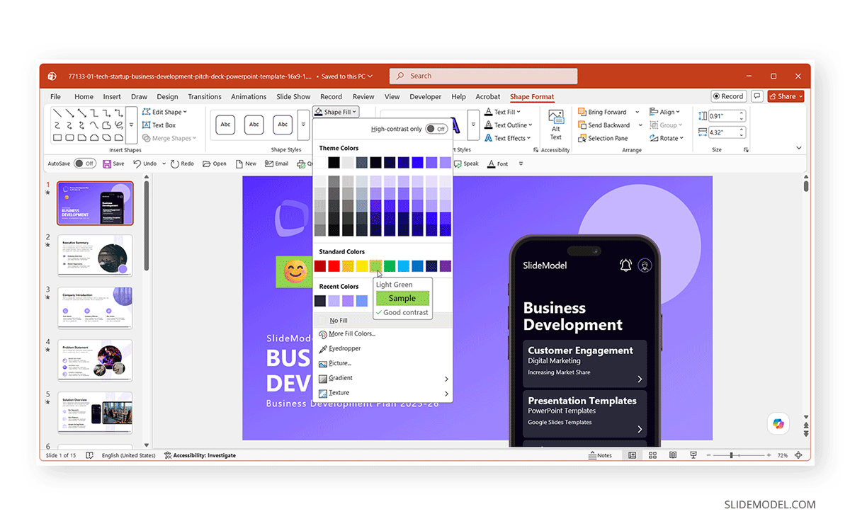Click the Share button
Screen dimensions: 850x526
click(786, 96)
